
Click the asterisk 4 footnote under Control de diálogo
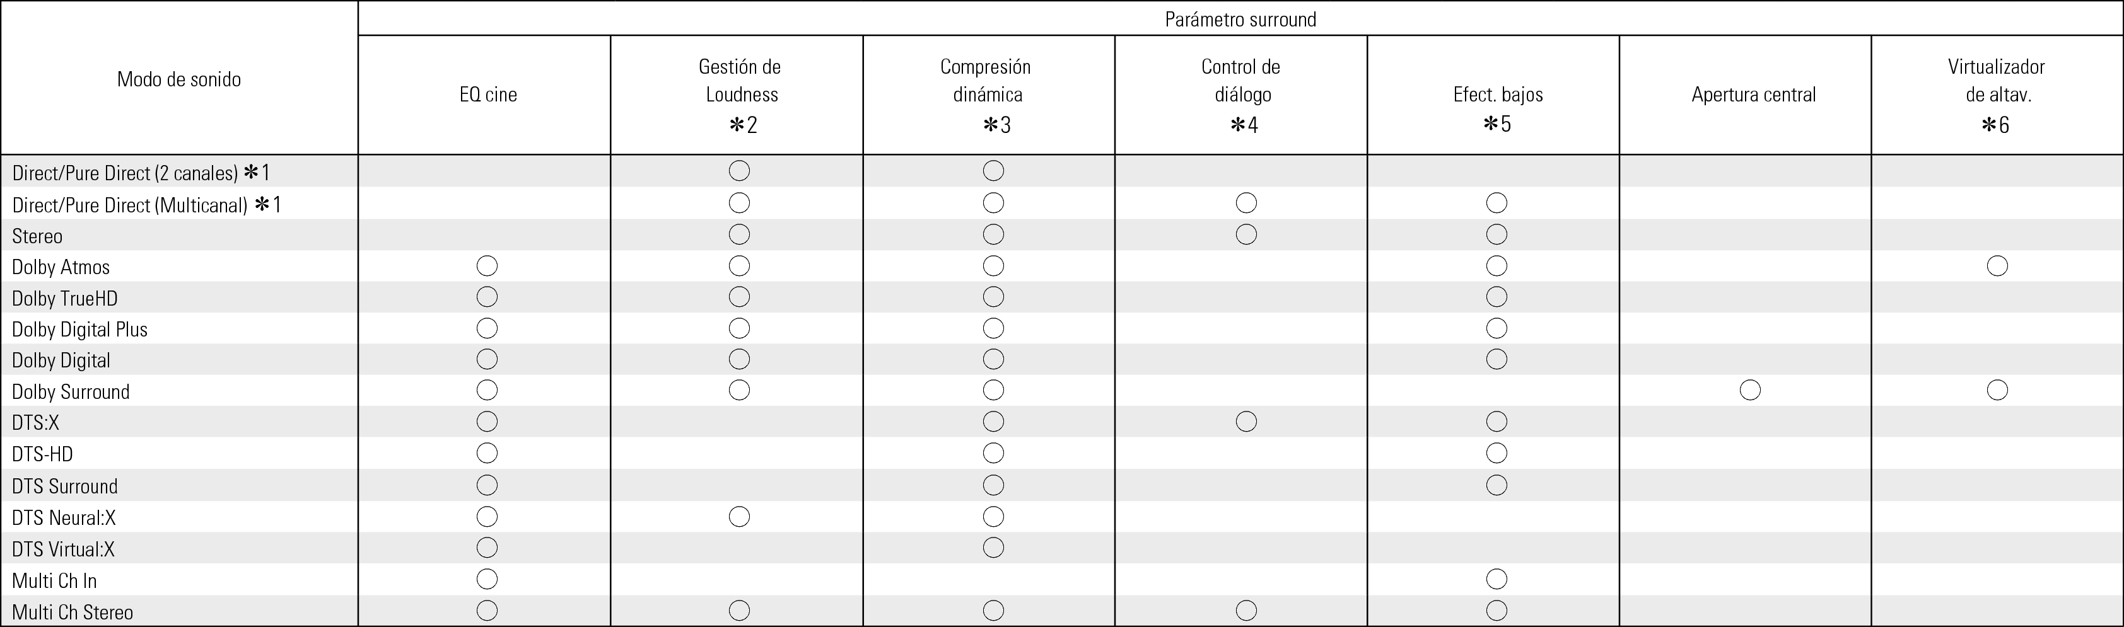(1242, 125)
